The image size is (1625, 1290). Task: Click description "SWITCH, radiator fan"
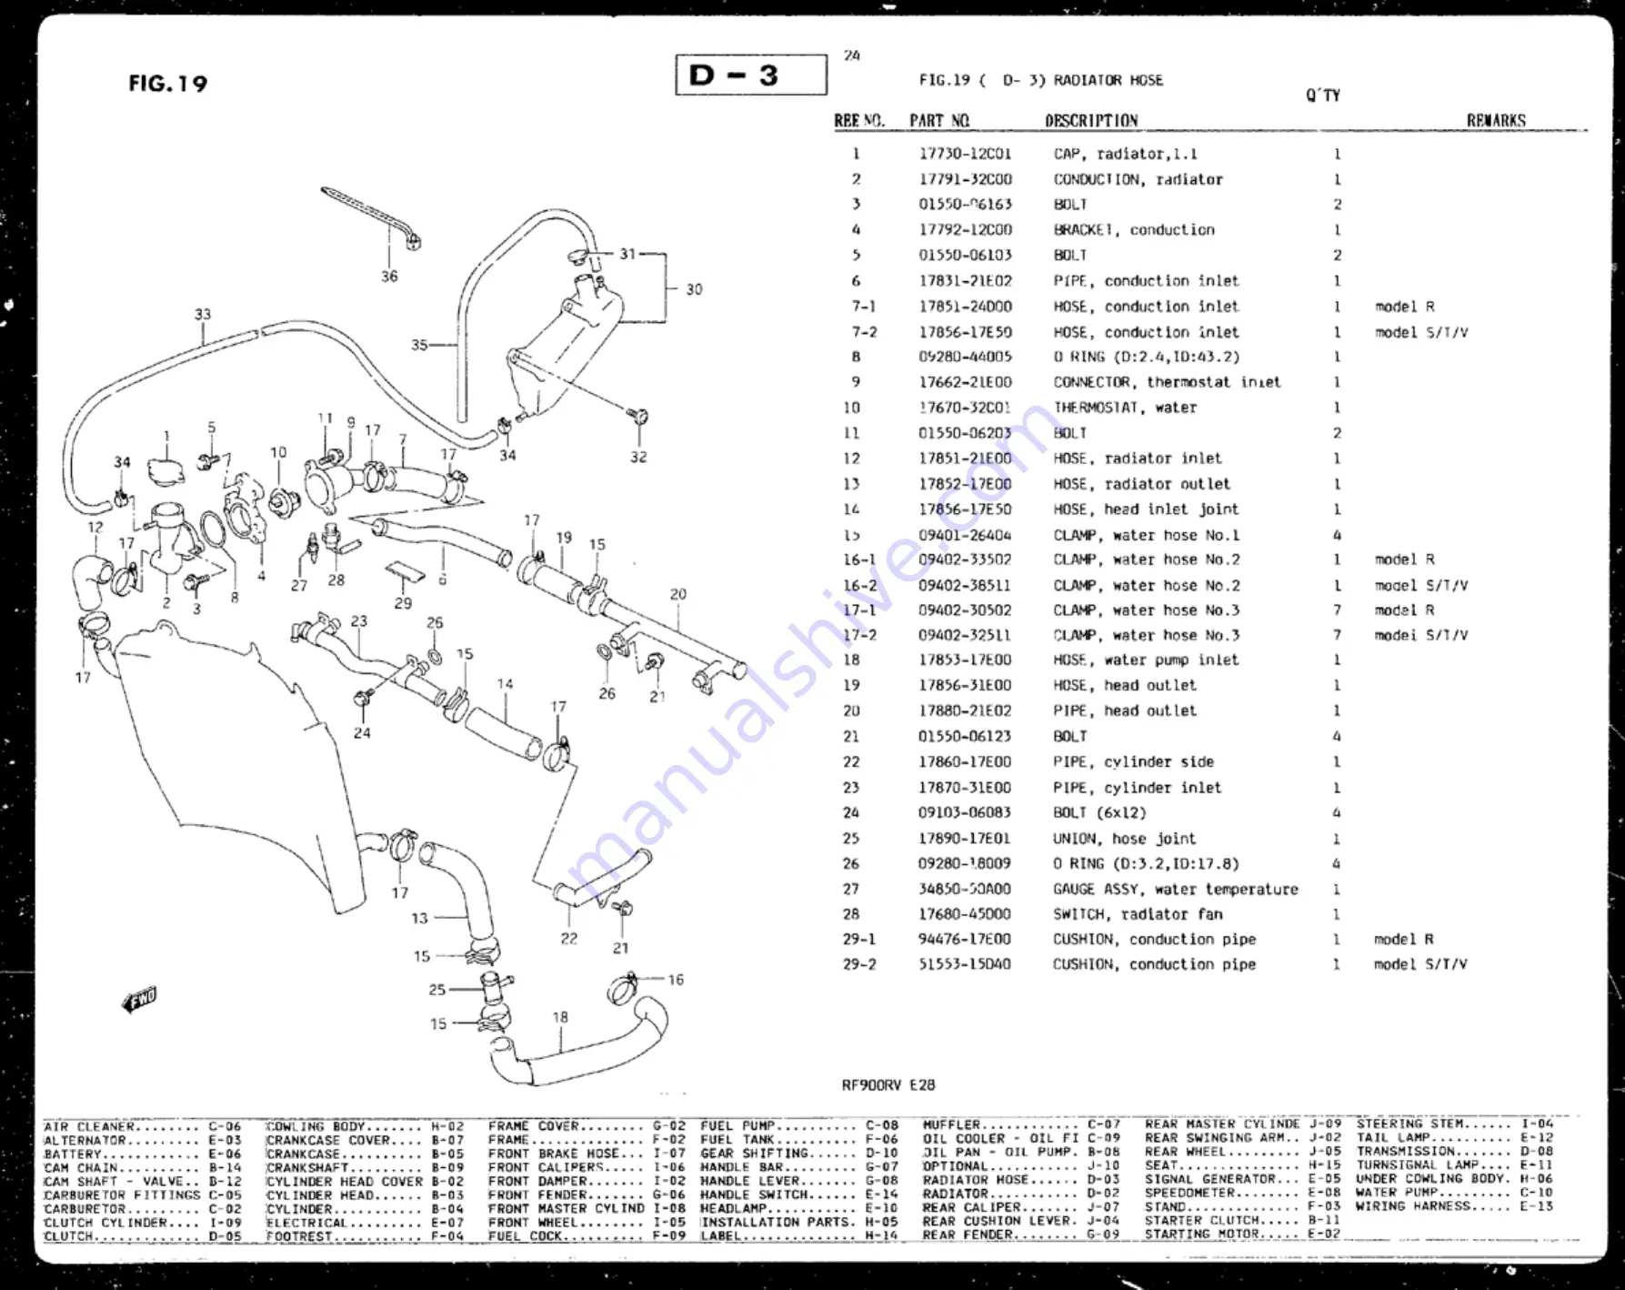(1138, 914)
